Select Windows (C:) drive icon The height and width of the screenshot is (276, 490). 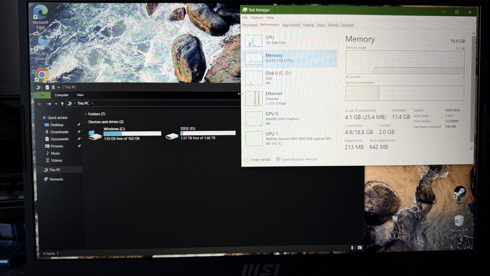click(x=95, y=135)
